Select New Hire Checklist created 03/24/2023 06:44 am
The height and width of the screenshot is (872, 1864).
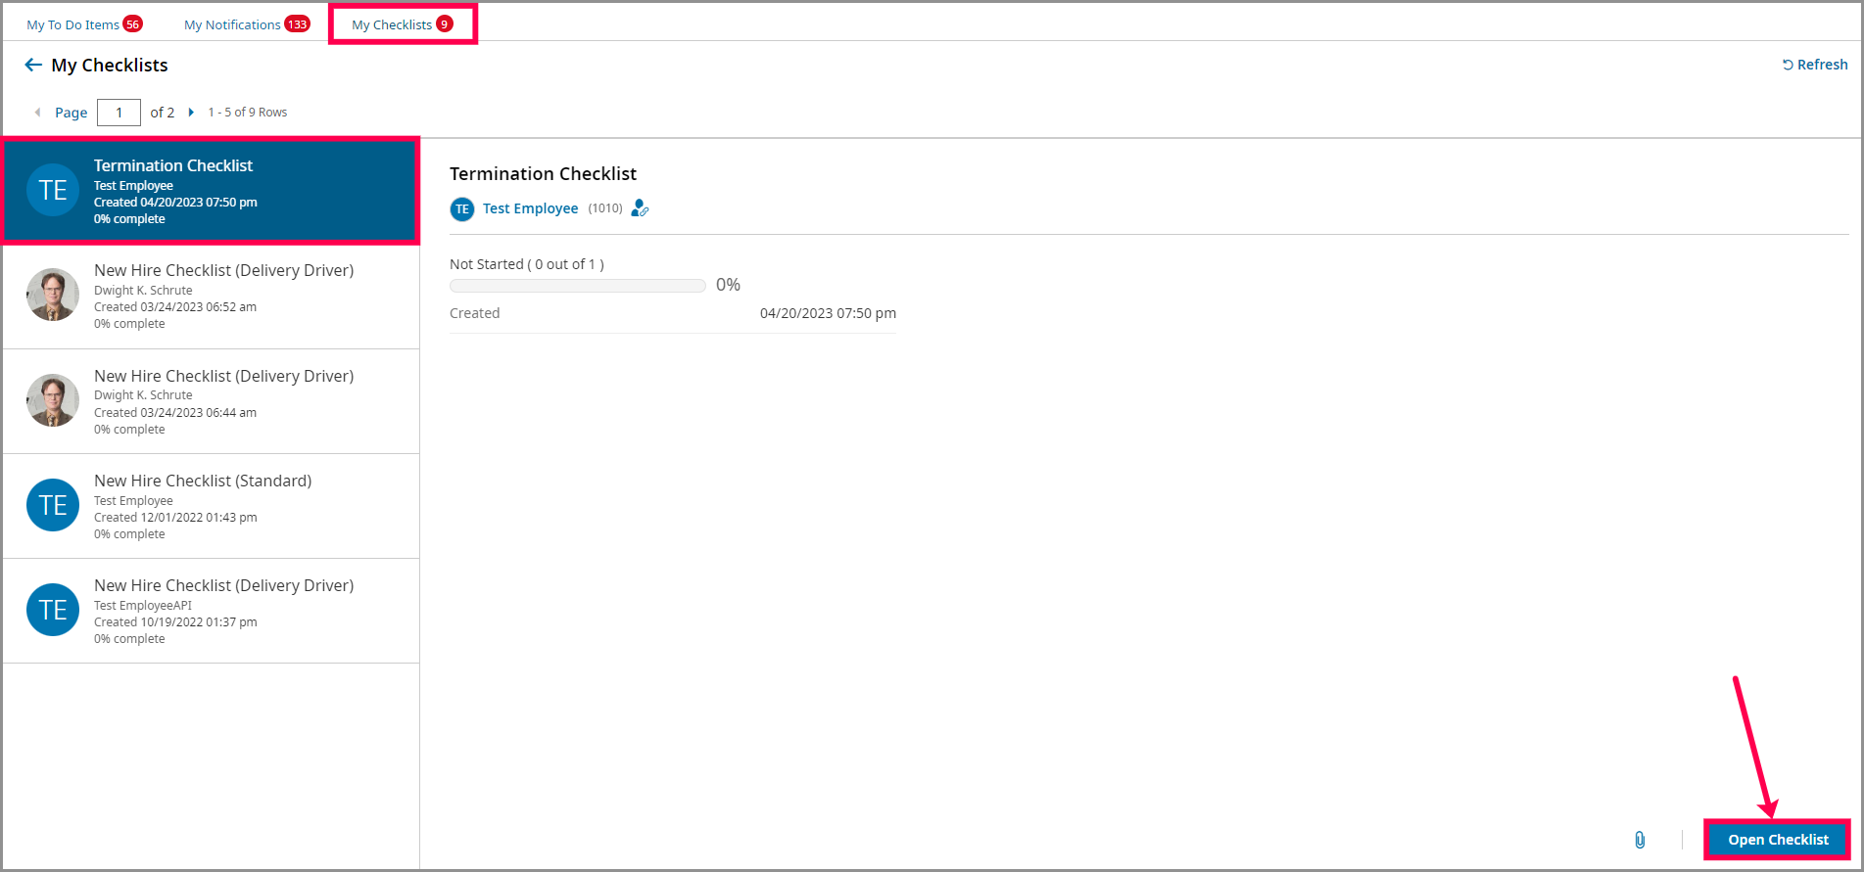coord(211,401)
